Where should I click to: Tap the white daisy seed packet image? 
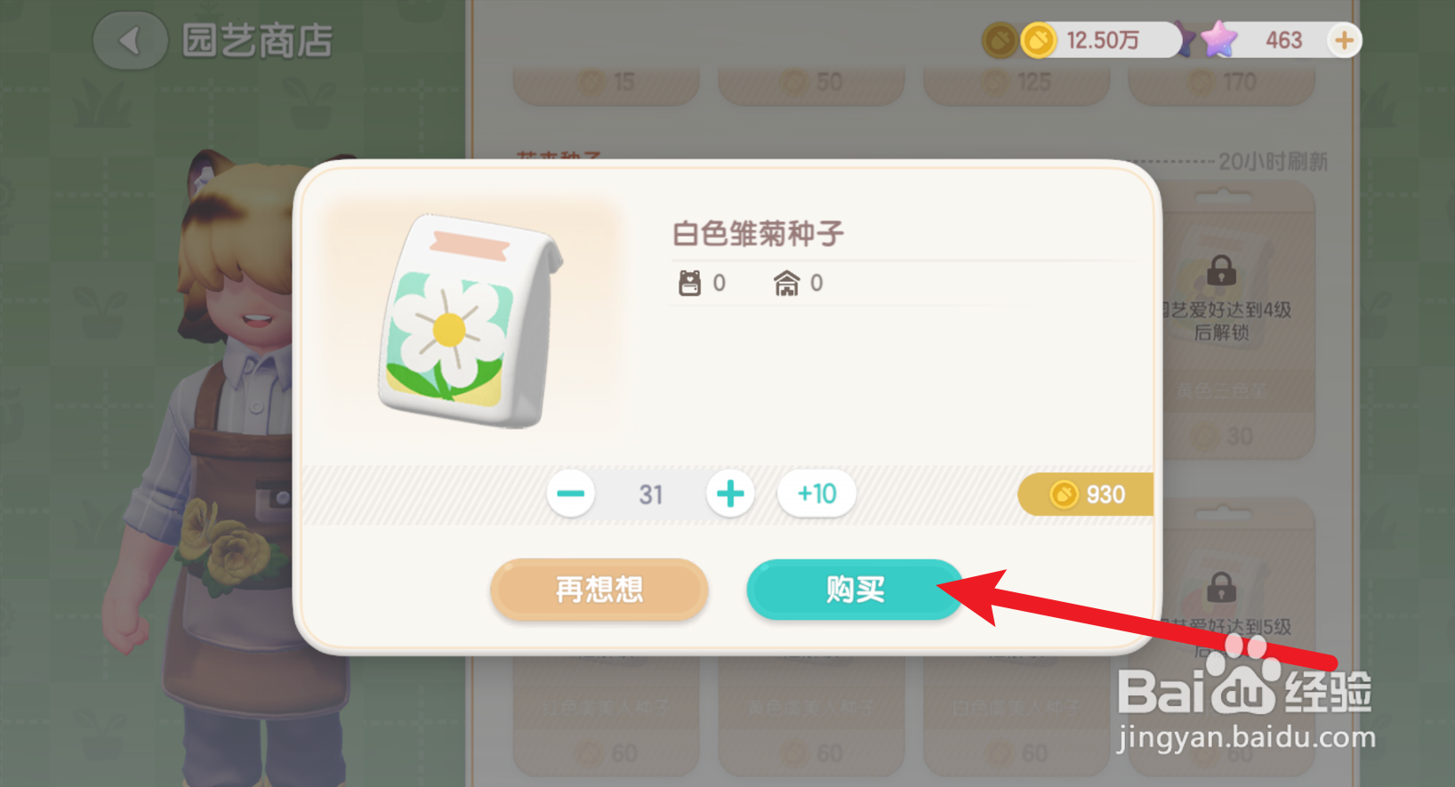tap(470, 321)
